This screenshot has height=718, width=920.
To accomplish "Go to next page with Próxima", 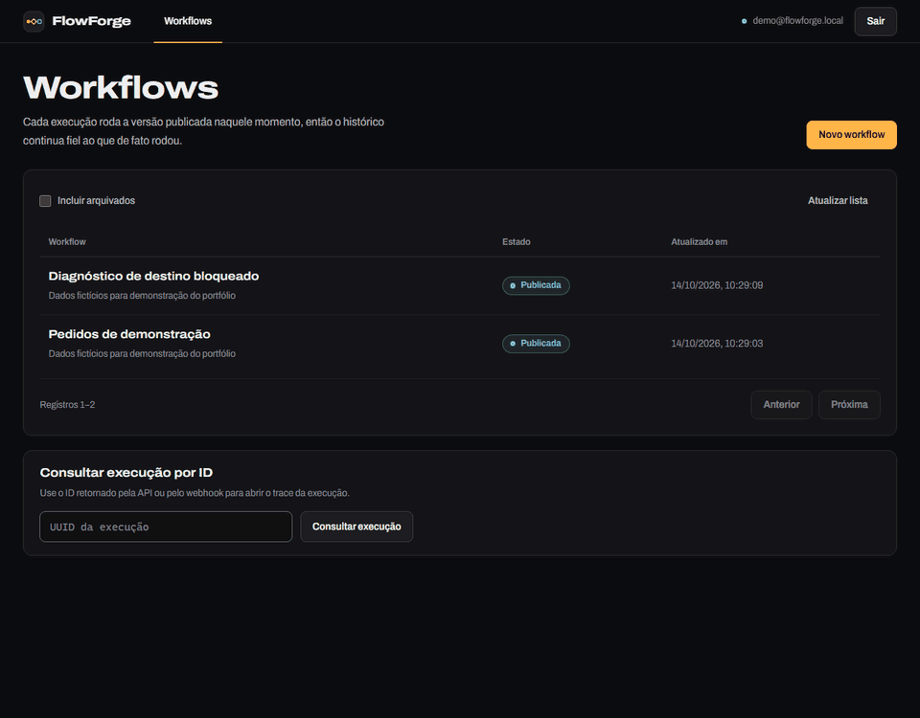I will (x=849, y=404).
